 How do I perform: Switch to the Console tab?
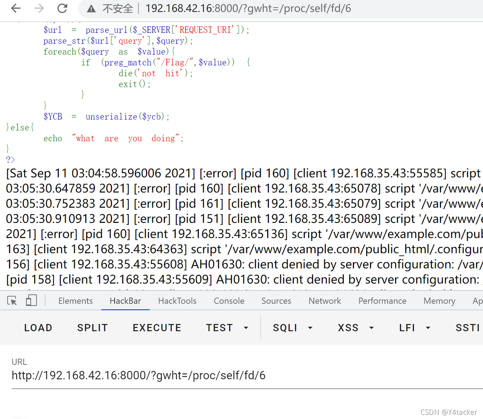[229, 301]
